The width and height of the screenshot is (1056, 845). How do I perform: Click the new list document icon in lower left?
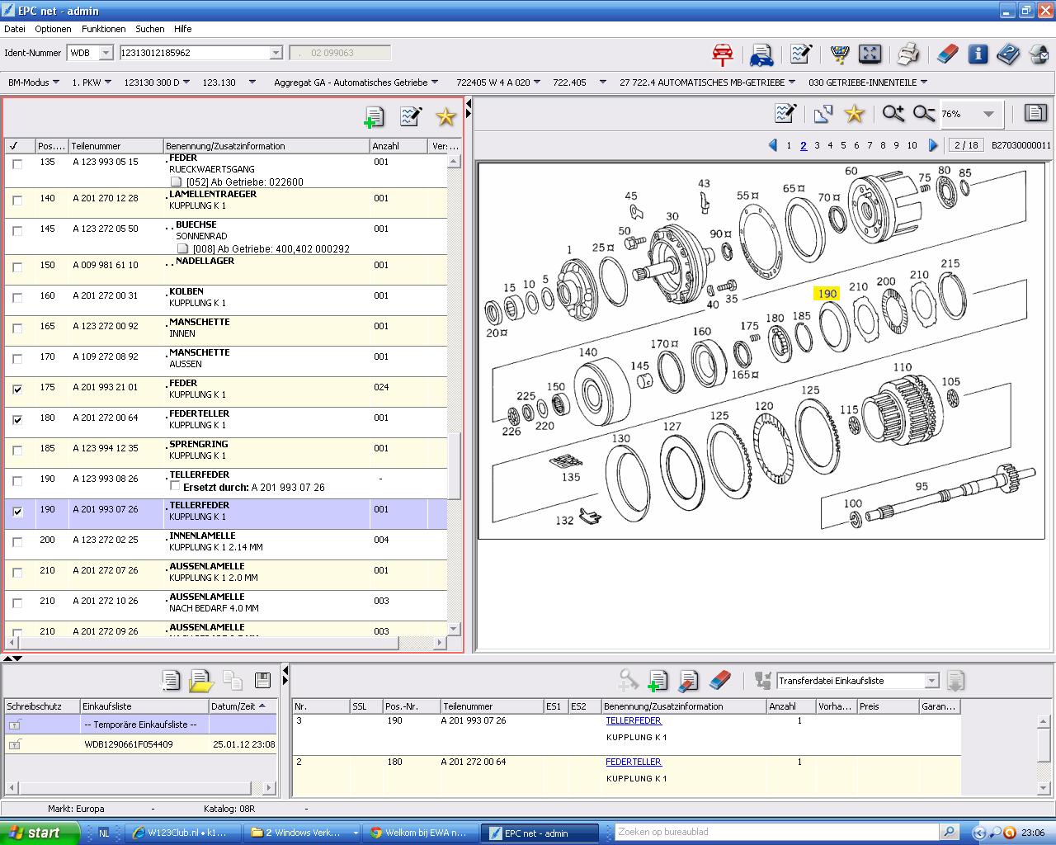point(171,680)
